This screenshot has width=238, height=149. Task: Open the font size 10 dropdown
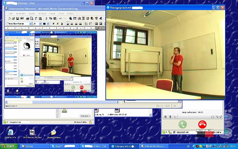coord(40,24)
